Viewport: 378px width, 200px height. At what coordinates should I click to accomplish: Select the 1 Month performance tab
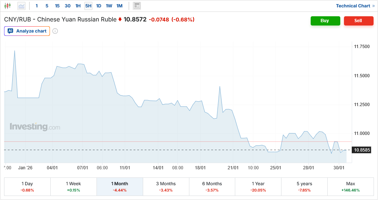(x=119, y=186)
